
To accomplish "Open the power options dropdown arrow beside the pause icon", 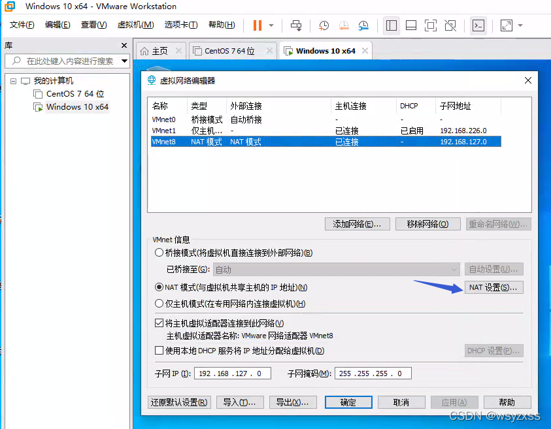I will click(271, 25).
